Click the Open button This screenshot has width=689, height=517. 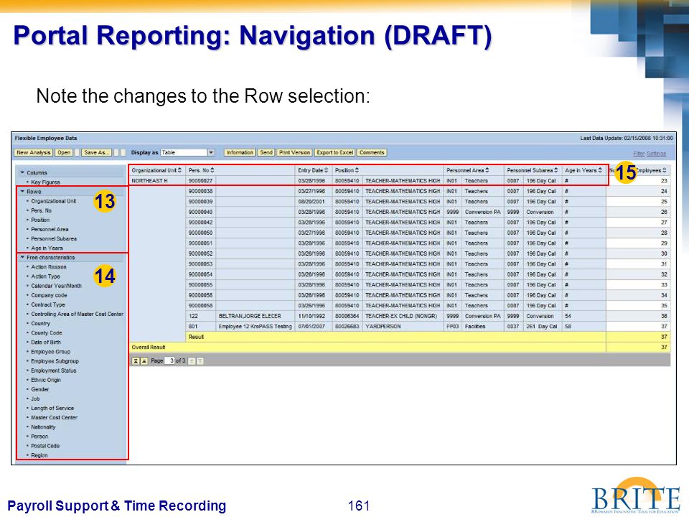[64, 152]
